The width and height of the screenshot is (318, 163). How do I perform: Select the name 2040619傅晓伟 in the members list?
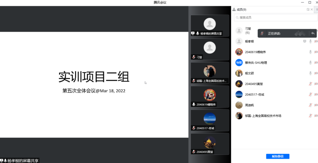[x=255, y=52]
